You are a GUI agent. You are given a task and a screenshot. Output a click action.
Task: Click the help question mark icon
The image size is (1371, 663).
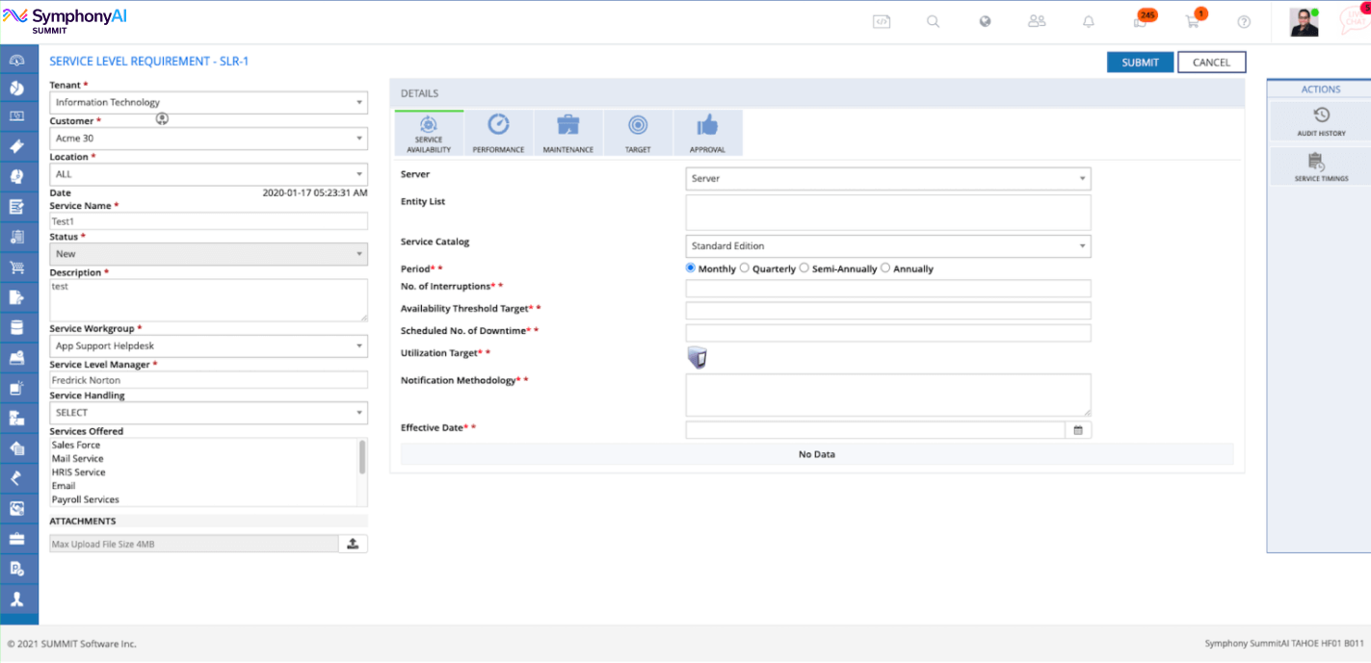1244,22
